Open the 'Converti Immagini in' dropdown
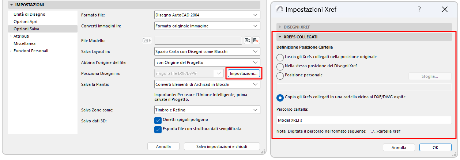 [207, 26]
